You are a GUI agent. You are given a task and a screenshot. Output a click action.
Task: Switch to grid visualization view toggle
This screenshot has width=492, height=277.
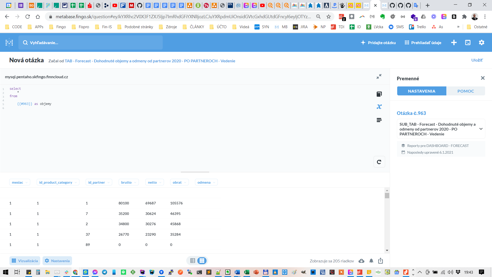[x=202, y=261]
